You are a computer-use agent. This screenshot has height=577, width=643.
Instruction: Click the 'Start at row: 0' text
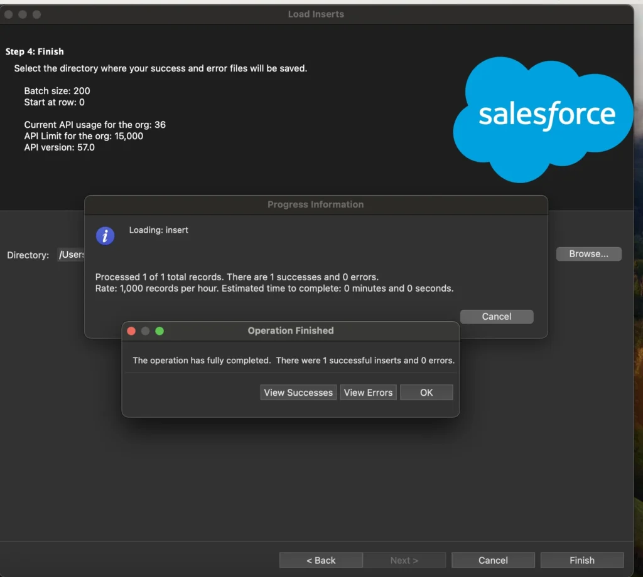[x=54, y=102]
